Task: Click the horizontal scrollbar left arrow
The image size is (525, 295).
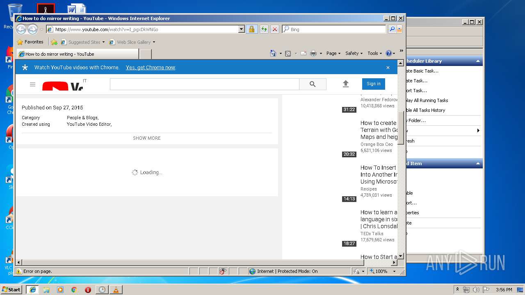Action: tap(18, 262)
